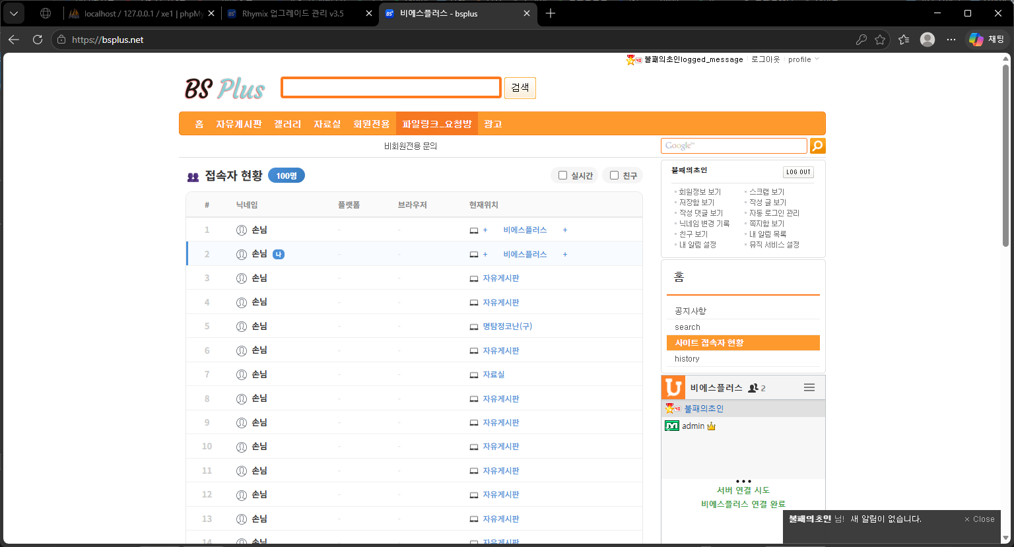Open the 갤러리 menu item
The width and height of the screenshot is (1014, 547).
(x=288, y=124)
